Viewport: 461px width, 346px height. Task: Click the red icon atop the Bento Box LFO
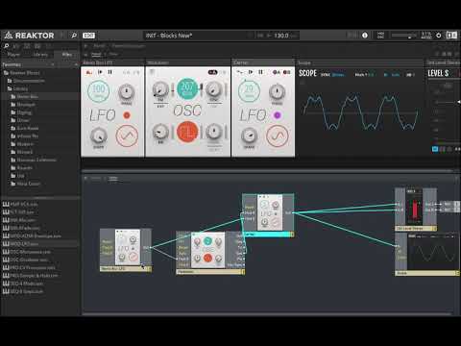pos(89,73)
